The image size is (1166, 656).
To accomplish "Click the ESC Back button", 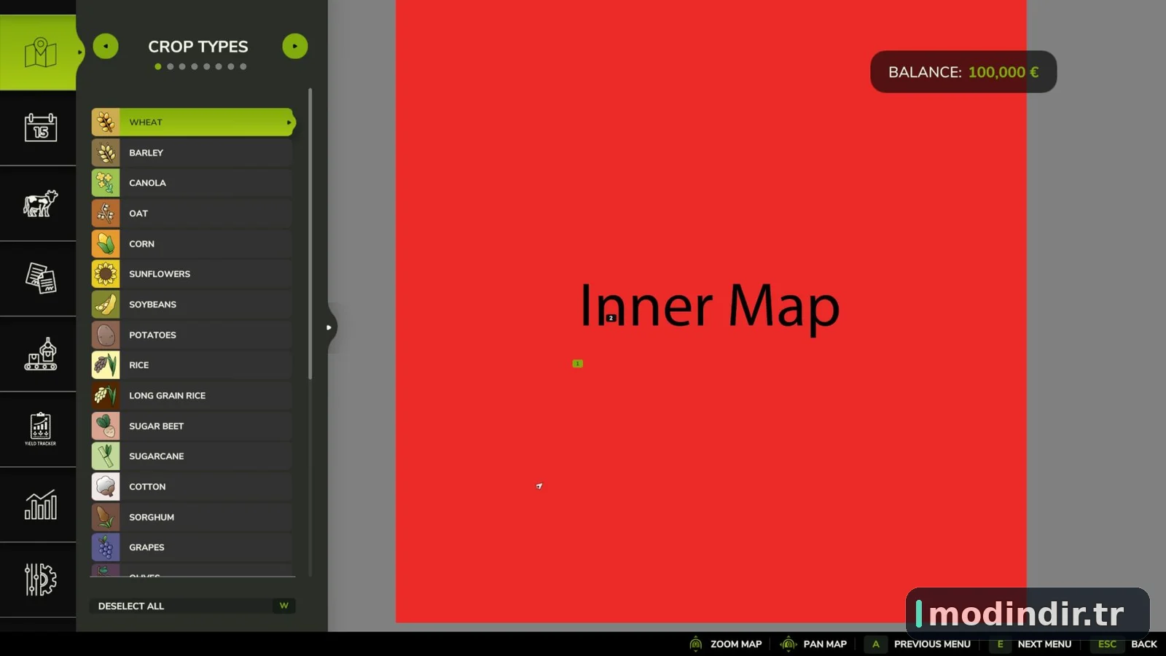I will (1124, 644).
